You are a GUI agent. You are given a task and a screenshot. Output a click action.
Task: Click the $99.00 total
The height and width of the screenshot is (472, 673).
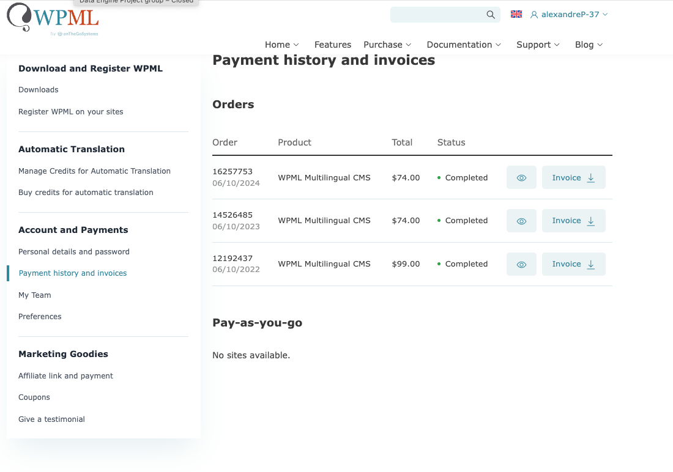tap(406, 264)
